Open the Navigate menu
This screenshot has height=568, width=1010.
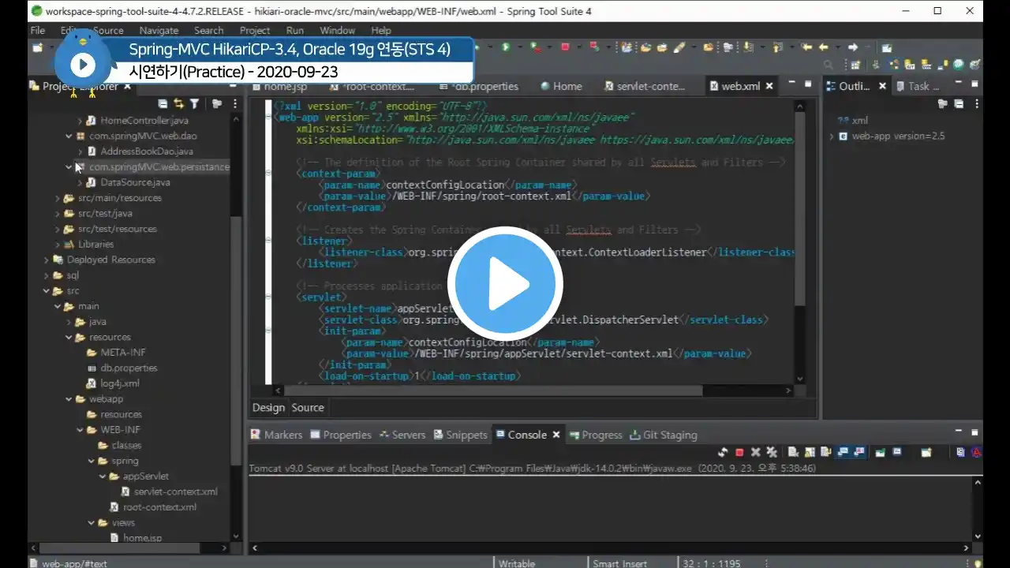pos(159,30)
